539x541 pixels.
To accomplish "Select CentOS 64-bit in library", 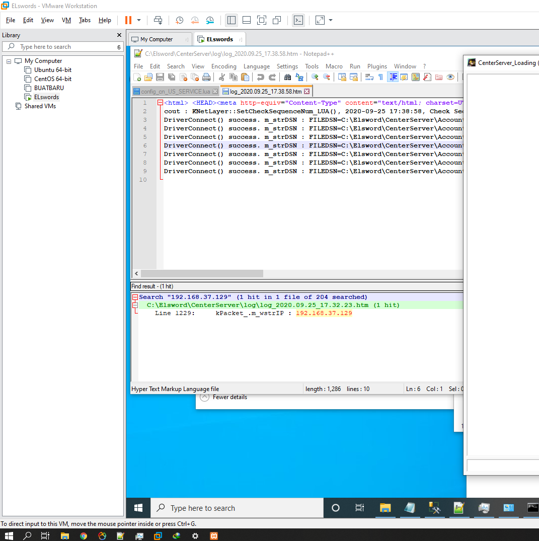I will [x=52, y=79].
